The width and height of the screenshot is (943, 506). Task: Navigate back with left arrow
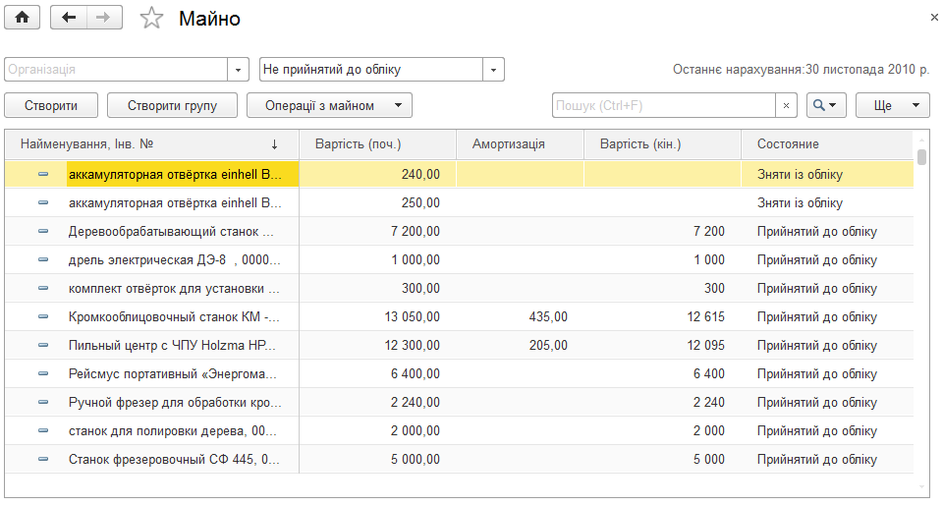tap(69, 18)
